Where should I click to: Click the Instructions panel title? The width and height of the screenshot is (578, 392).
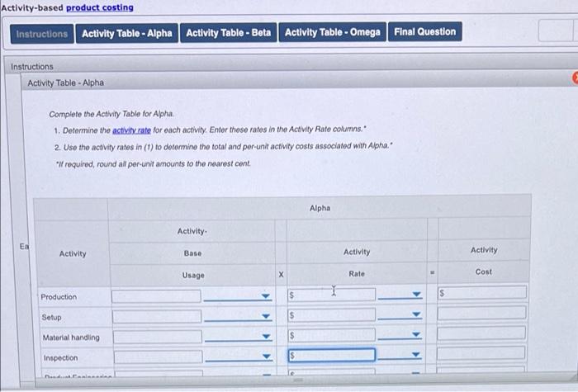click(32, 67)
